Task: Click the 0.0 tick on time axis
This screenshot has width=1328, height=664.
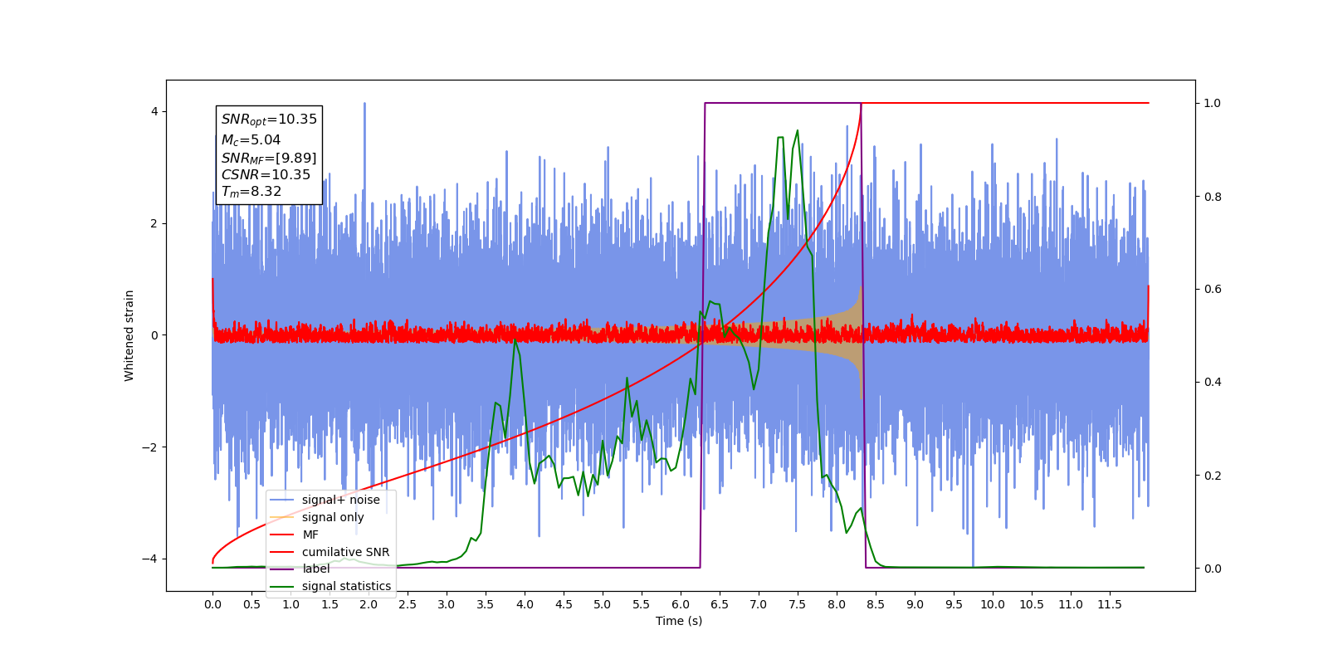Action: 212,604
